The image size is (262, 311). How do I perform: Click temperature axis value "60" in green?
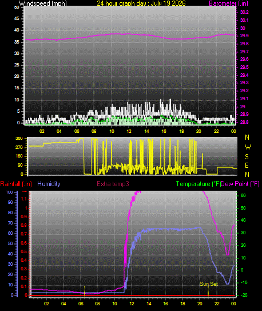pyautogui.click(x=243, y=195)
